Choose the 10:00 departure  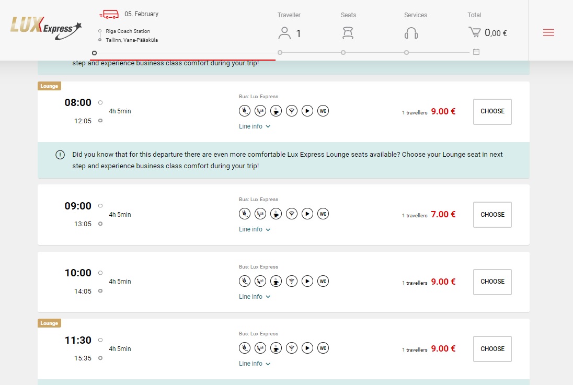click(492, 282)
